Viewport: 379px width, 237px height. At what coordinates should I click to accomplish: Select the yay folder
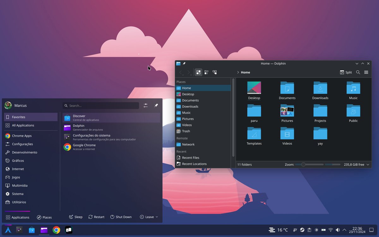tap(320, 136)
